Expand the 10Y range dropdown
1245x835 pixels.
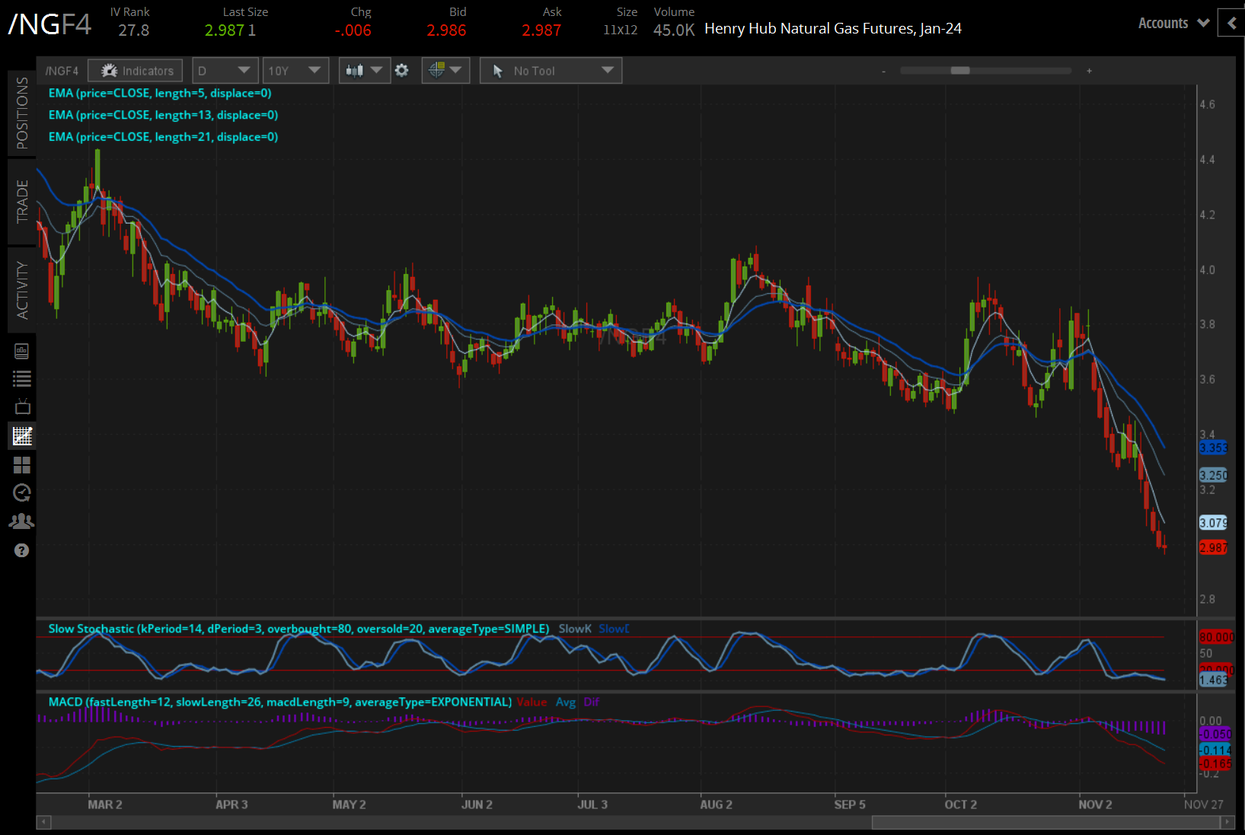click(x=295, y=70)
